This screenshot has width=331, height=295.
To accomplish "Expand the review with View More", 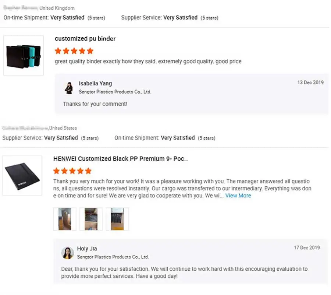I will (238, 196).
